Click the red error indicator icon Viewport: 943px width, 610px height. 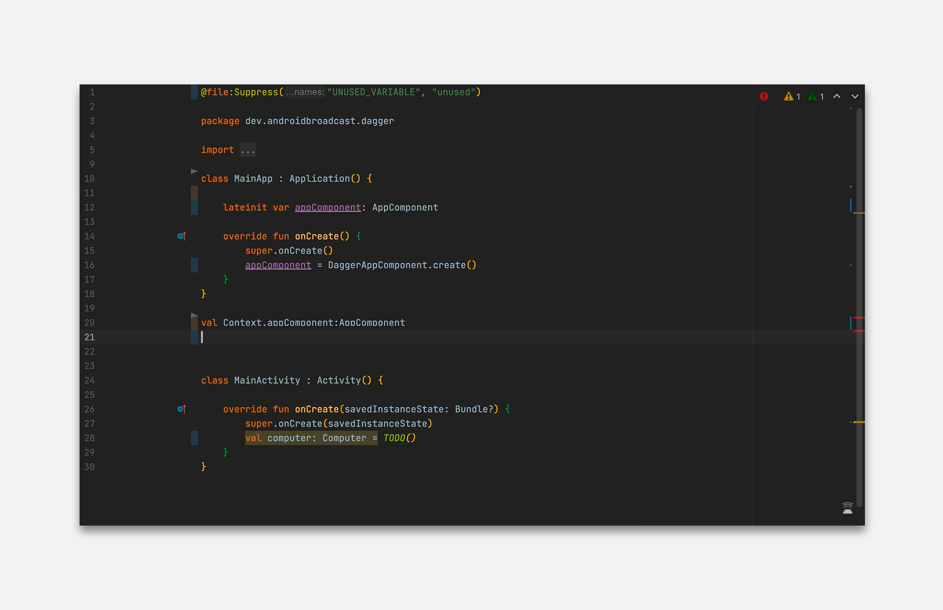tap(764, 97)
